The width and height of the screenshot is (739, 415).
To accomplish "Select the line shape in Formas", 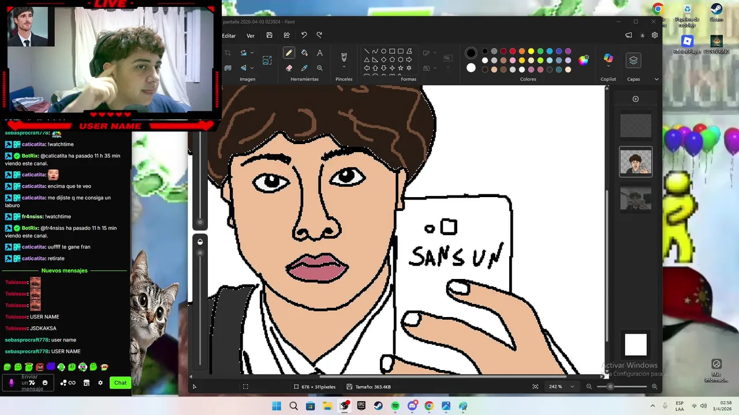I will point(367,51).
